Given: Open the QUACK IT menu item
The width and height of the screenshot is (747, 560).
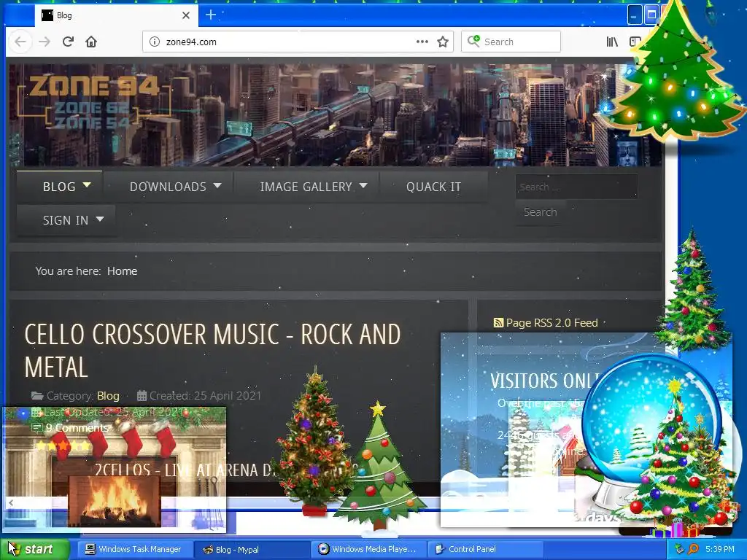Looking at the screenshot, I should tap(433, 187).
